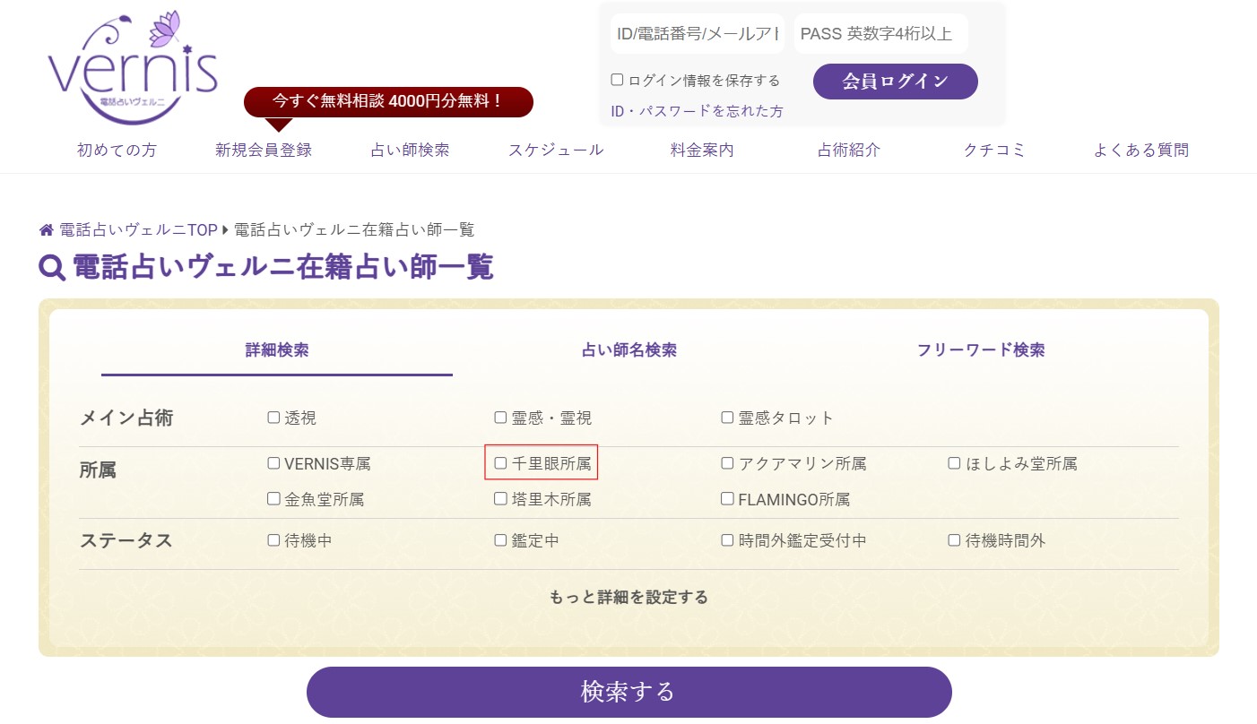Click the home icon in the breadcrumb
Viewport: 1257px width, 724px height.
pyautogui.click(x=46, y=229)
